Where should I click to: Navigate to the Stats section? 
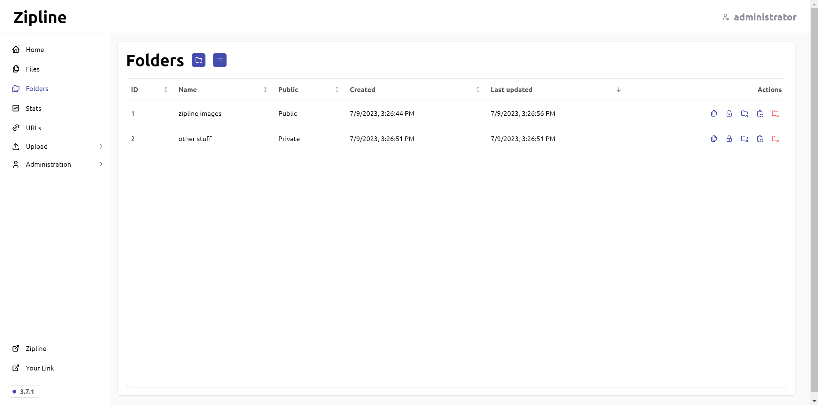pyautogui.click(x=32, y=108)
